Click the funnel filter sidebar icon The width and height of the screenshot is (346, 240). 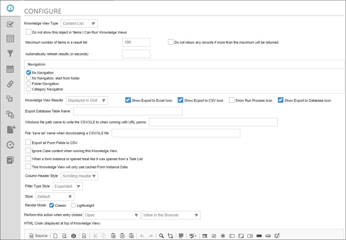(x=10, y=54)
